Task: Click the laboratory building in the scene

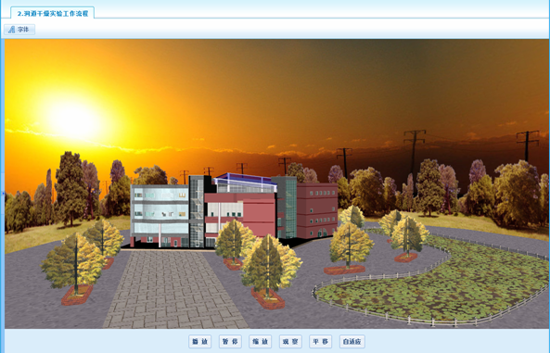Action: (x=234, y=210)
